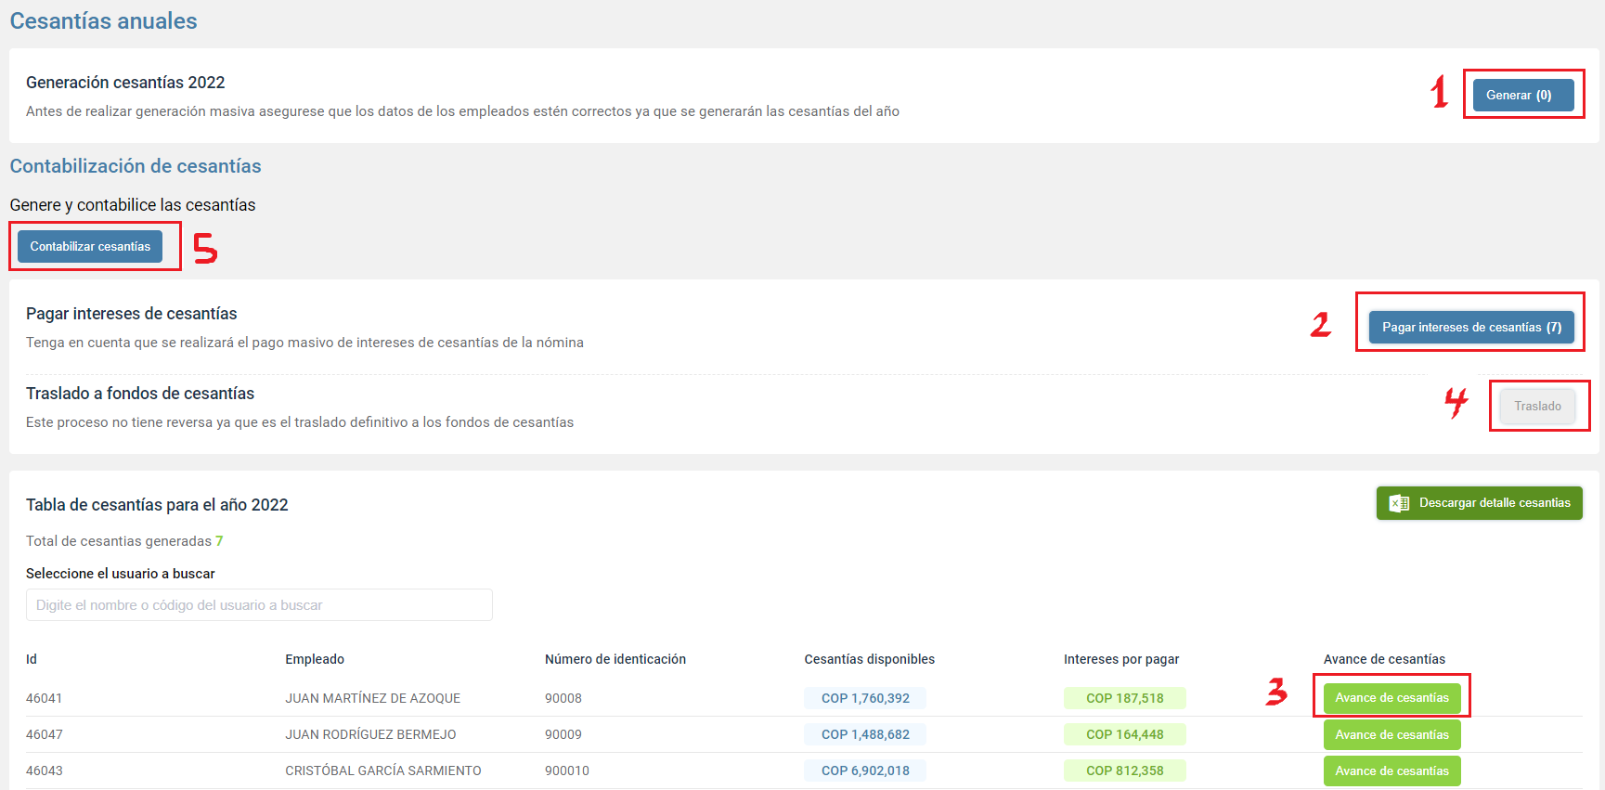Click Cesantías disponibles column header
1605x790 pixels.
coord(870,659)
